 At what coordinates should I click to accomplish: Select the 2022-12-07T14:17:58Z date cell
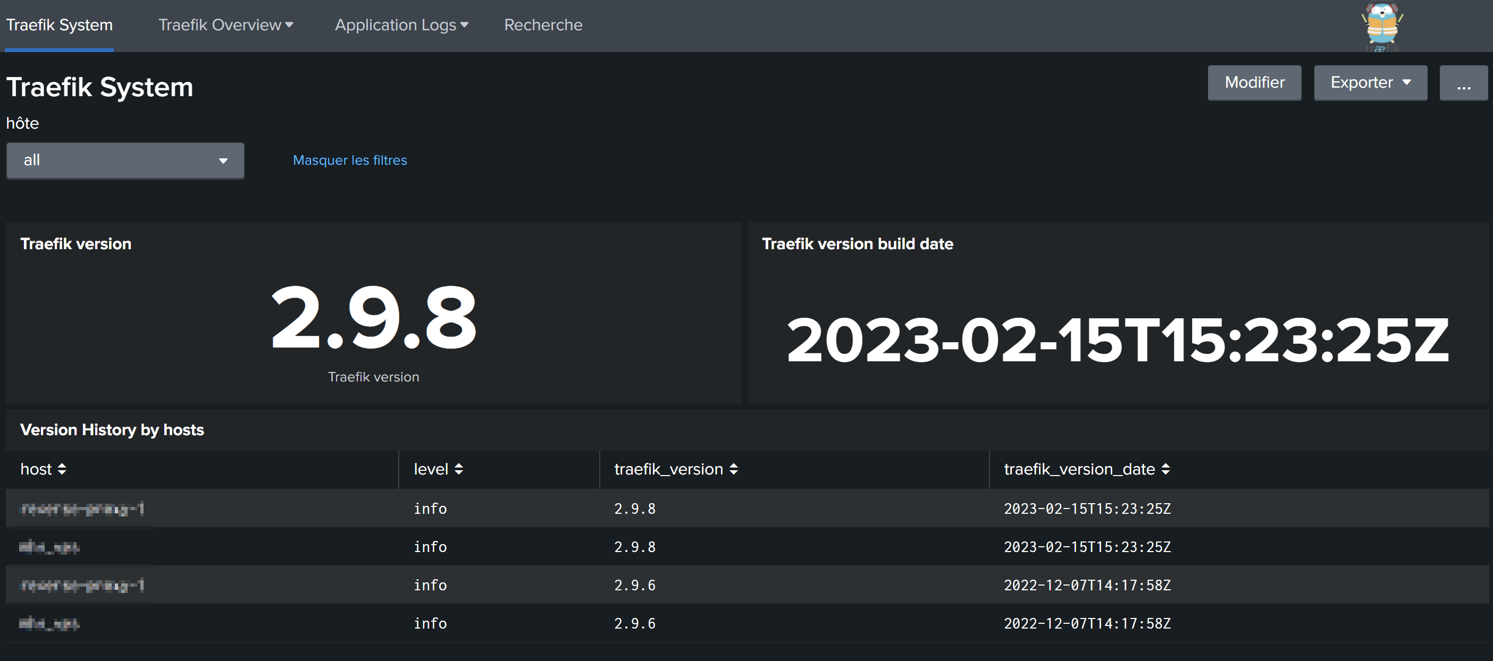pos(1087,585)
